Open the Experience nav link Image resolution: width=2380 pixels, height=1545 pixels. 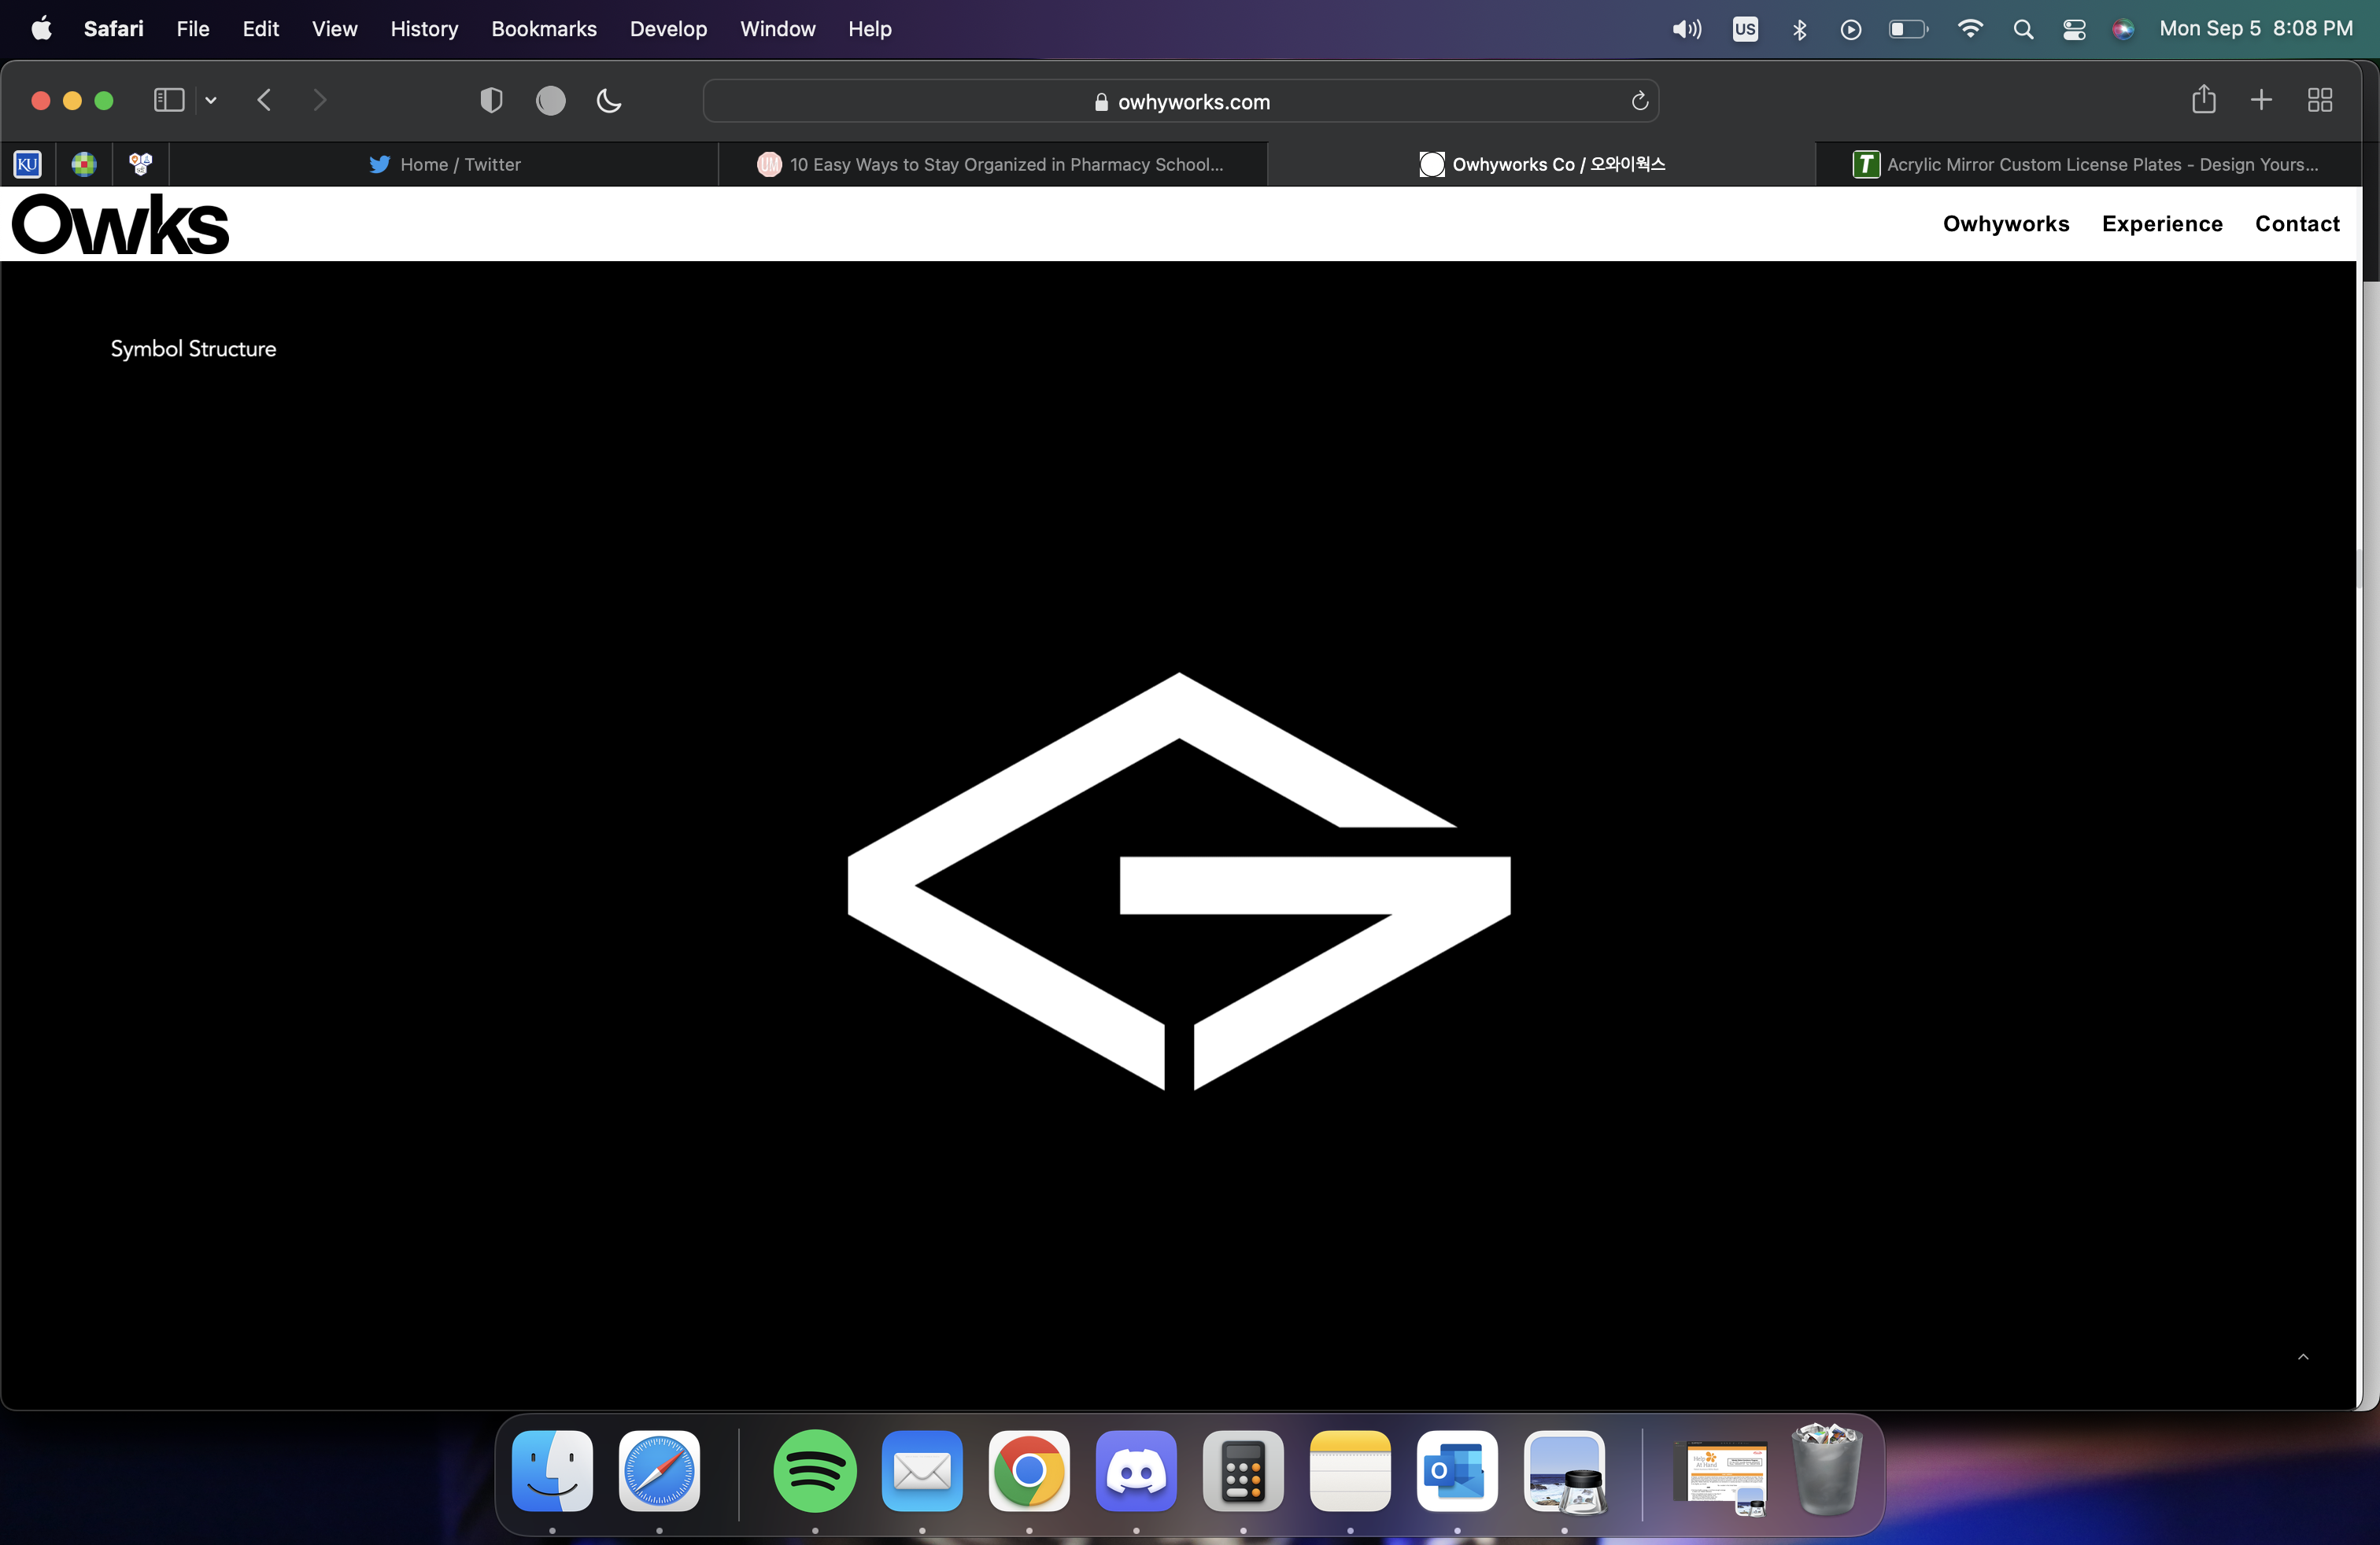(2162, 224)
